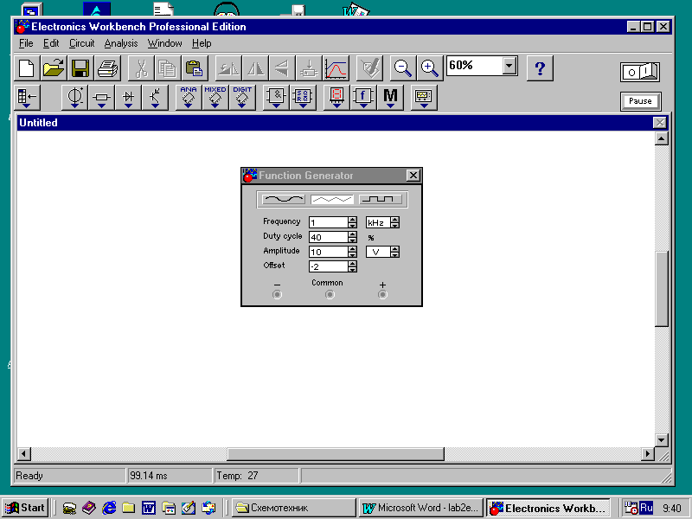
Task: Select the square wave waveform
Action: point(381,200)
